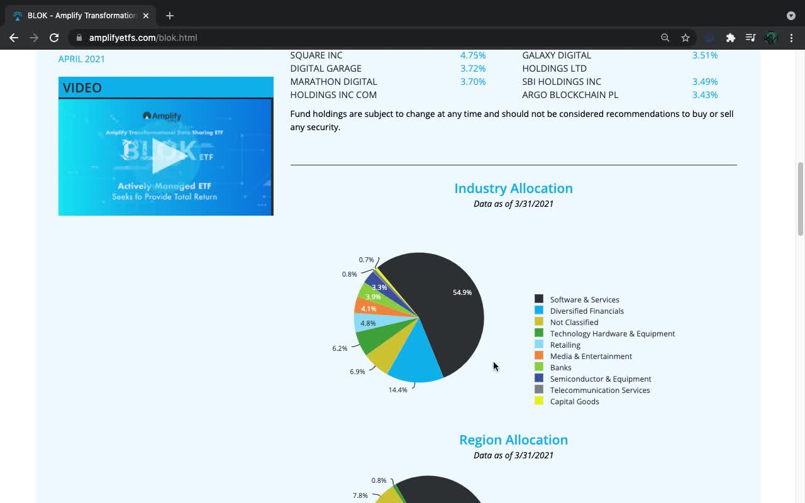Screen dimensions: 805x503
Task: Toggle Telecommunication Services legend entry
Action: 592,390
